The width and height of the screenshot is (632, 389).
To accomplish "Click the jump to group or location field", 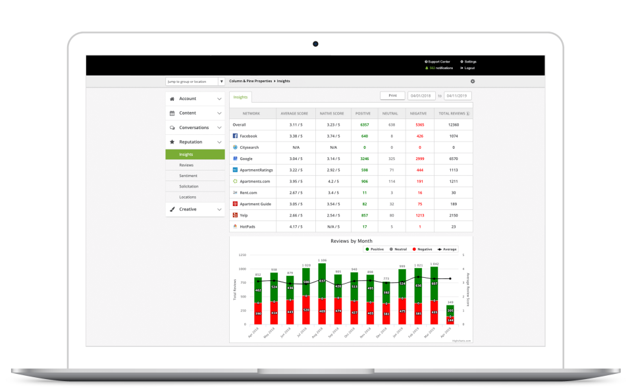I will (x=192, y=82).
